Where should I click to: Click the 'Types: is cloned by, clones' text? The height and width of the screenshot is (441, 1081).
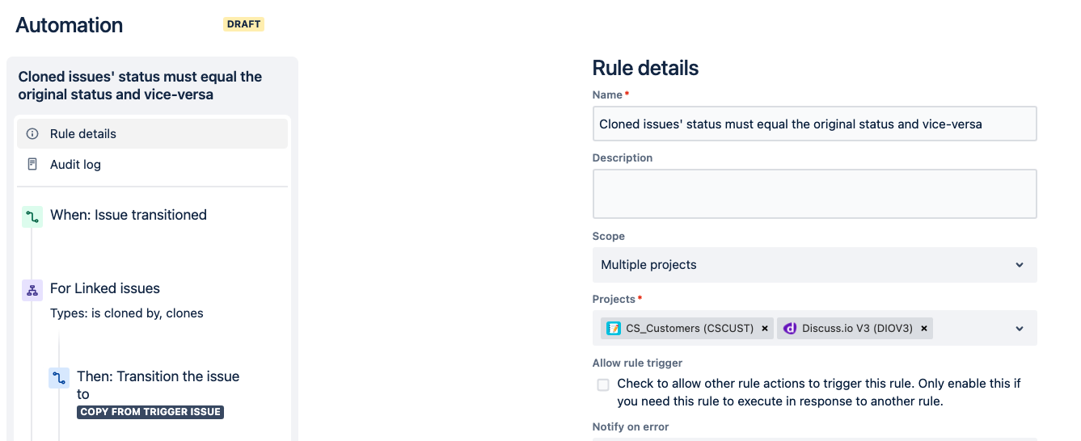click(x=127, y=313)
